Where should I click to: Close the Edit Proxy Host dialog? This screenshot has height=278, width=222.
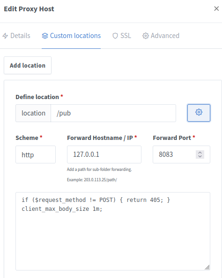tap(216, 8)
